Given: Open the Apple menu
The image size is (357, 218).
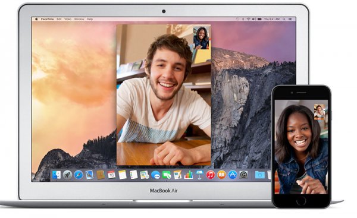Looking at the screenshot, I should 36,19.
